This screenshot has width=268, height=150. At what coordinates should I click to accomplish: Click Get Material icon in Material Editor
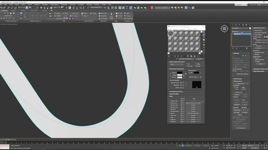169,56
